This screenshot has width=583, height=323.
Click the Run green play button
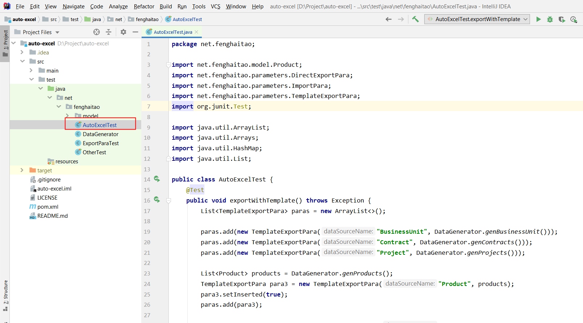(538, 19)
